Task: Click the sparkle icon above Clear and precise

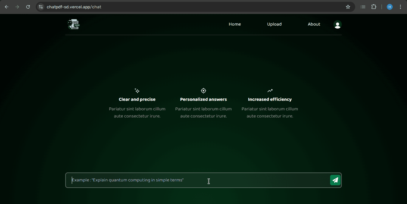Action: point(137,91)
